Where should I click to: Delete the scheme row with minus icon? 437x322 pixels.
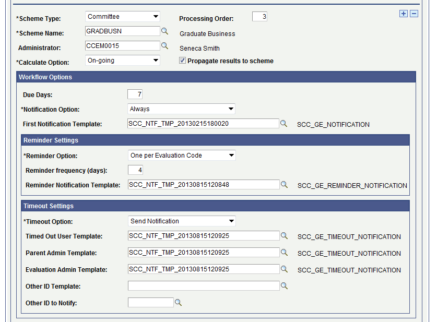[414, 14]
